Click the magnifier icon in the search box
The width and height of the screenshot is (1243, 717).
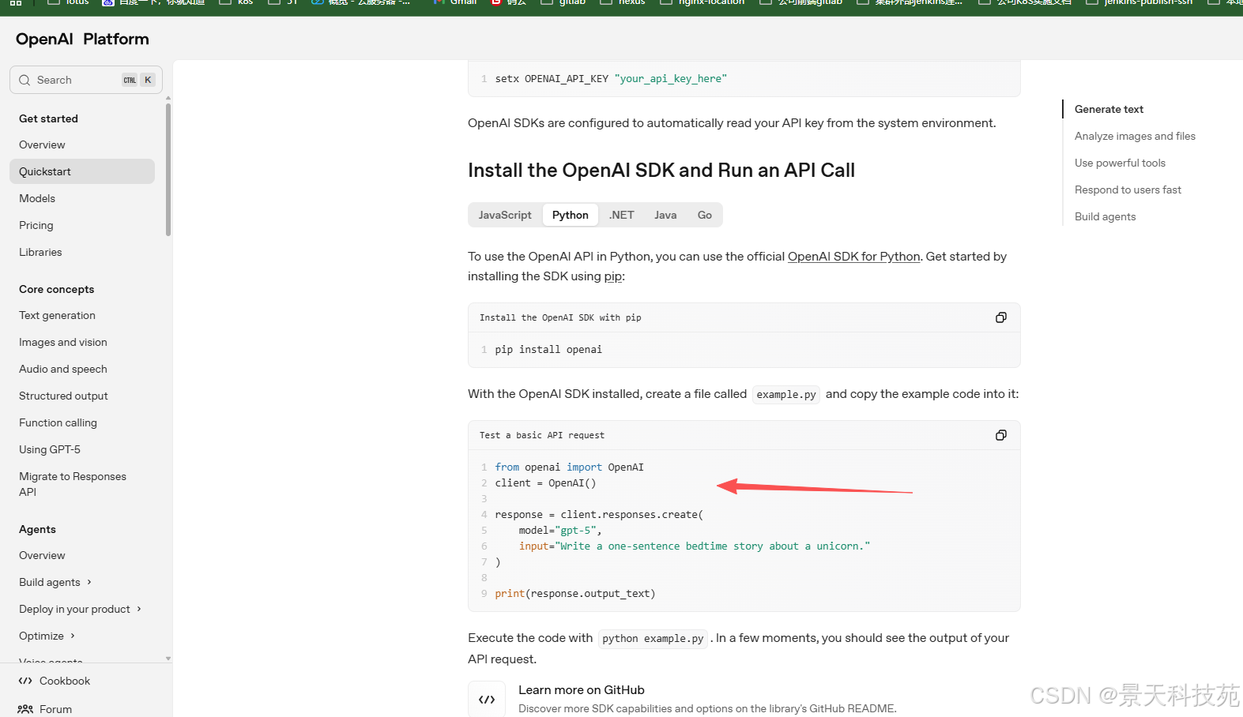tap(24, 80)
